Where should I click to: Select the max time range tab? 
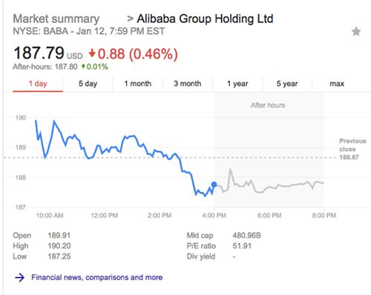point(337,84)
